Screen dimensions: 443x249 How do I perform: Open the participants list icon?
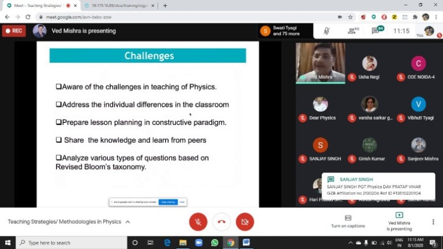353,30
